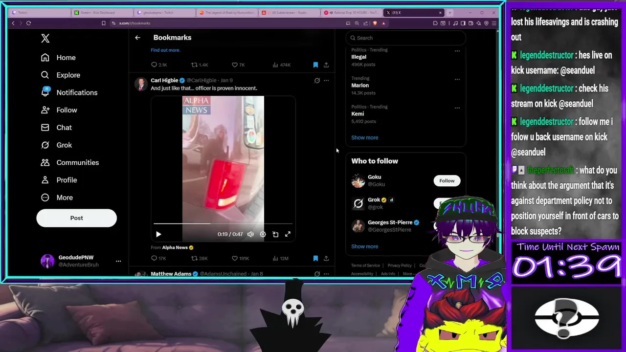Click the Brave shields icon
This screenshot has height=352, width=626.
pos(375,23)
